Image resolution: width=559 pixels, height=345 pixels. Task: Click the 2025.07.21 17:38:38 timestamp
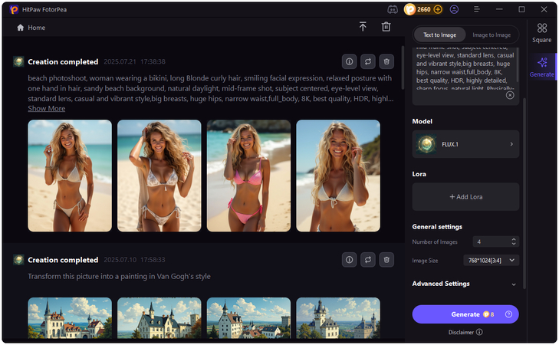click(x=134, y=61)
